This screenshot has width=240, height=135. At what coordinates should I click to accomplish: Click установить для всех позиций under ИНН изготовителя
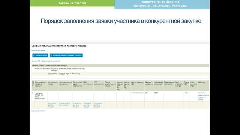pyautogui.click(x=87, y=105)
